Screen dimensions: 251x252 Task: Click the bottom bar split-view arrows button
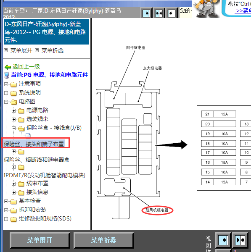240,240
